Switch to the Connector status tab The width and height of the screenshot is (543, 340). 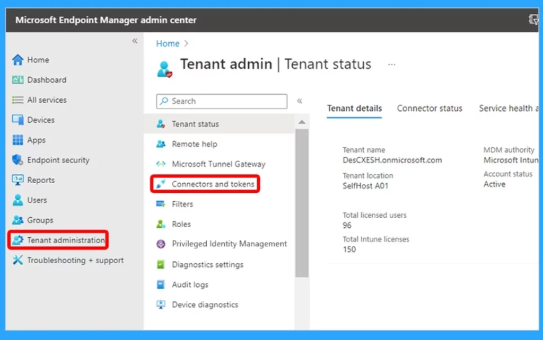(x=430, y=108)
